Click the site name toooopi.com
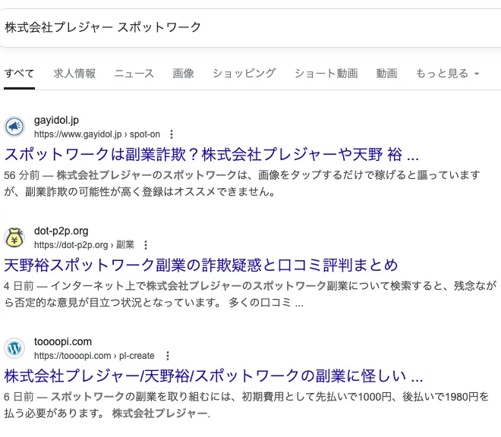The width and height of the screenshot is (501, 437). click(x=63, y=342)
